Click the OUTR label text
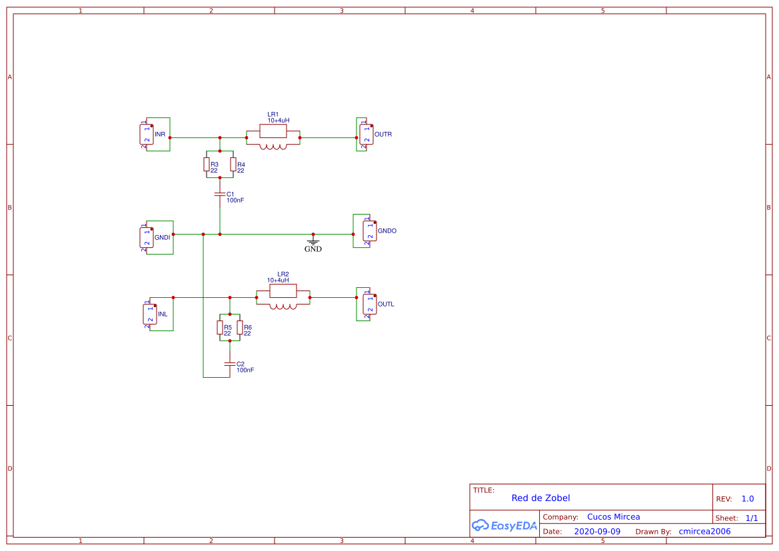This screenshot has width=779, height=551. pyautogui.click(x=383, y=135)
